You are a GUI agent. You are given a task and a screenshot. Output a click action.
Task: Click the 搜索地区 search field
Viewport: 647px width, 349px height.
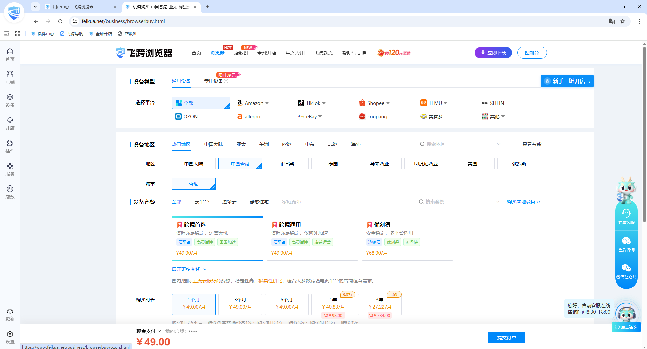(460, 144)
